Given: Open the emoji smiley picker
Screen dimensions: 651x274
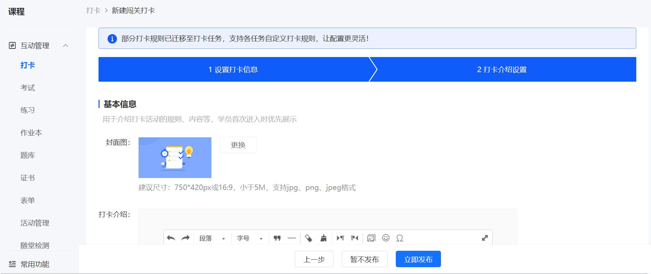Looking at the screenshot, I should coord(386,238).
